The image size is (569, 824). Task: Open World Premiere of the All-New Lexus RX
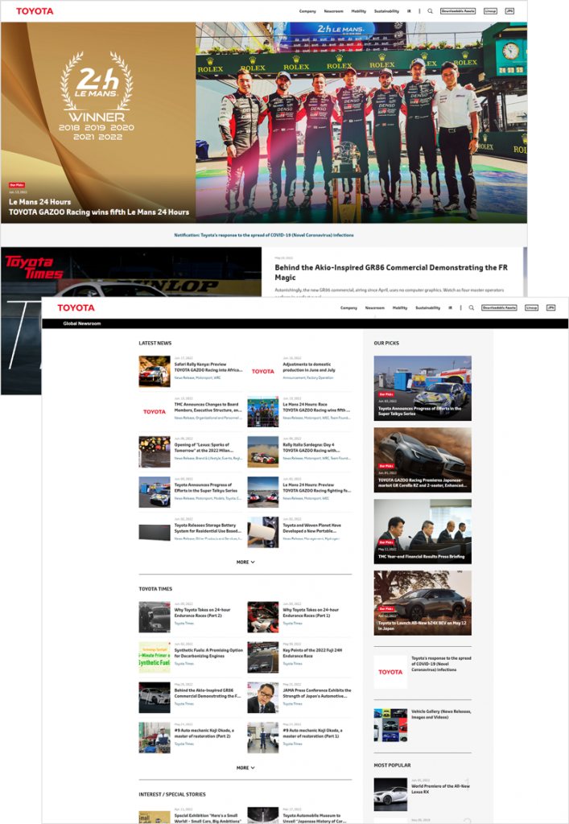[440, 789]
